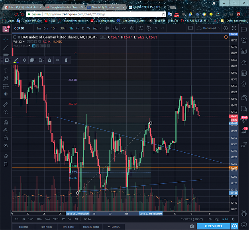Image resolution: width=249 pixels, height=230 pixels.
Task: Open the Strategy Tester tab
Action: [x=91, y=227]
